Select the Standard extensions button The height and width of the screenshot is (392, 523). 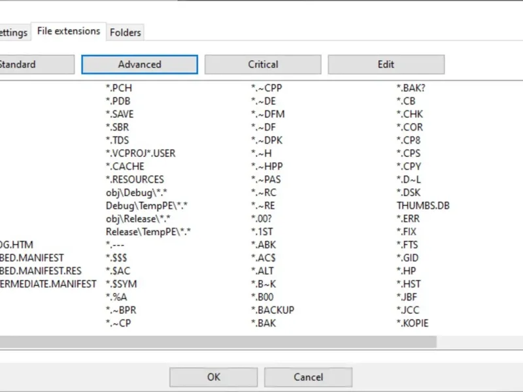coord(34,64)
